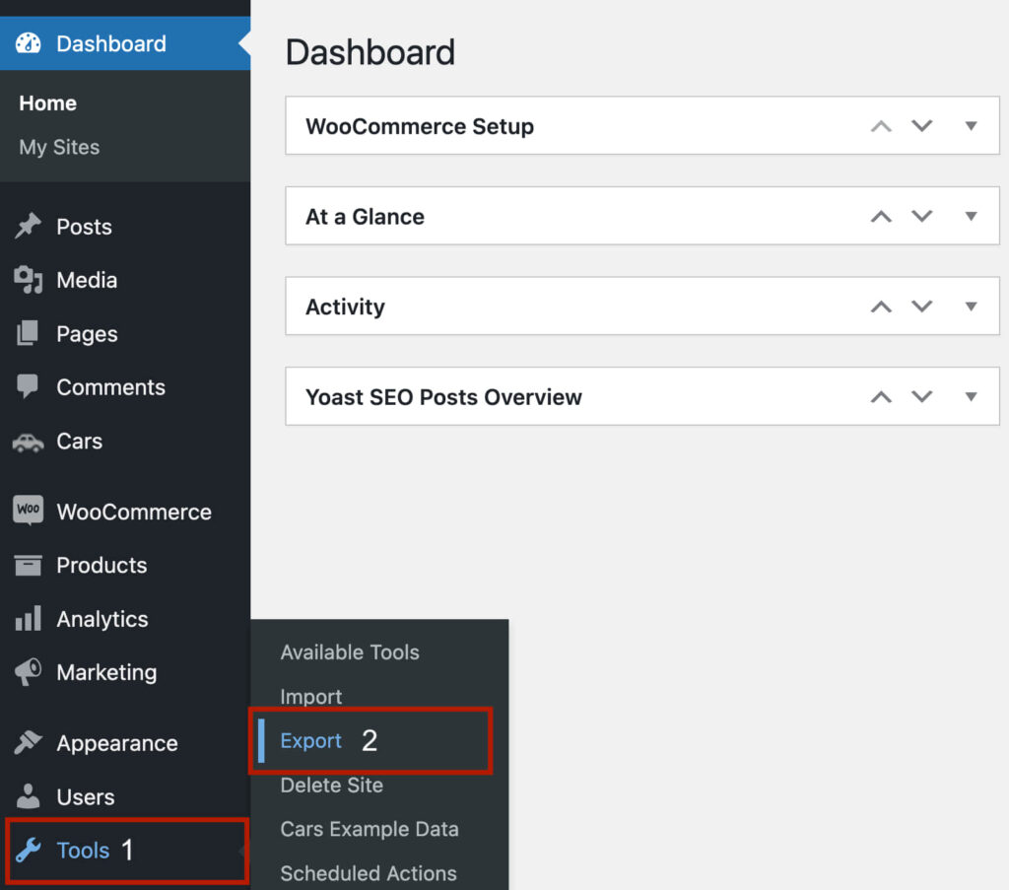Open Scheduled Actions in the Tools submenu
Viewport: 1009px width, 890px height.
coord(369,873)
